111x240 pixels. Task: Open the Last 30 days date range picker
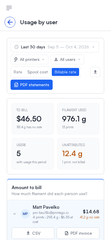coord(55,47)
